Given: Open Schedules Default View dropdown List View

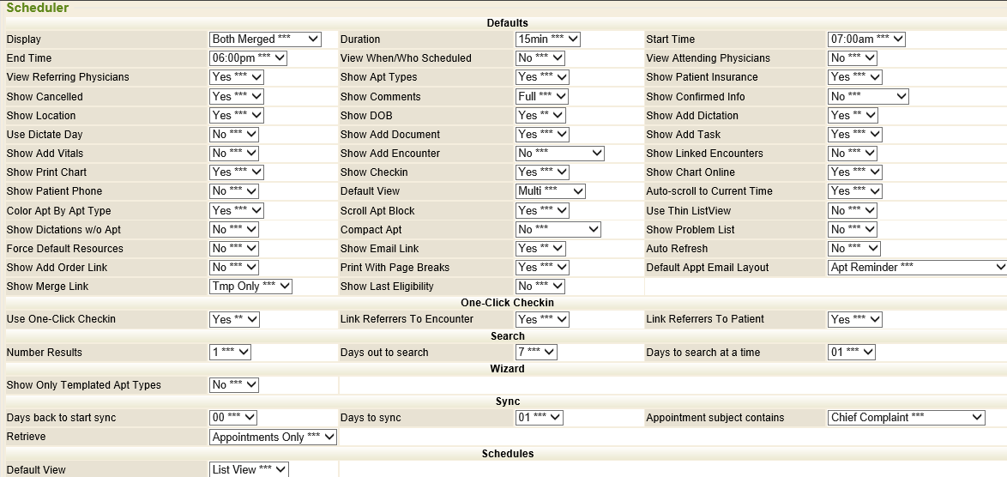Looking at the screenshot, I should [249, 470].
